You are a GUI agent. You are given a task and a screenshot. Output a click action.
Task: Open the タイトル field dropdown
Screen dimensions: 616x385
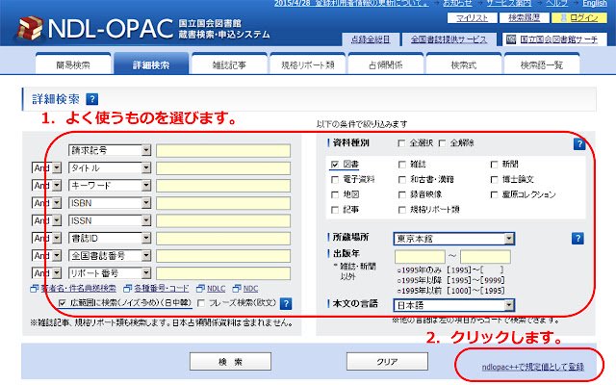110,168
